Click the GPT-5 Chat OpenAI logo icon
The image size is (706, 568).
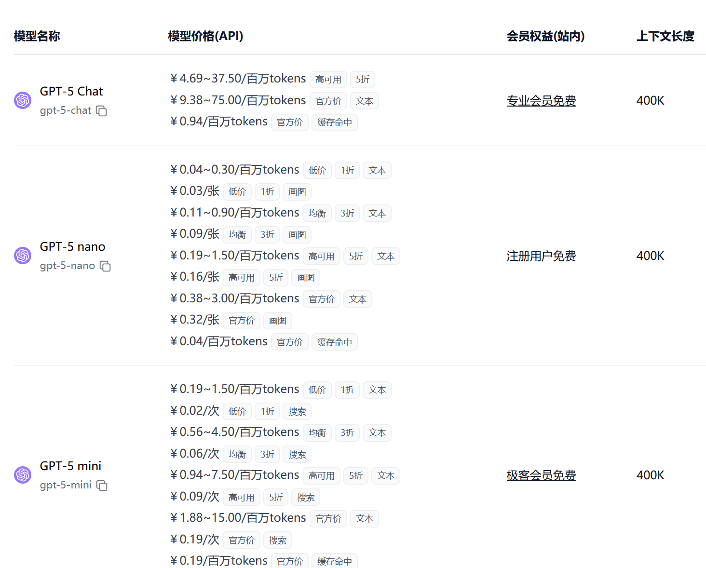click(x=23, y=100)
